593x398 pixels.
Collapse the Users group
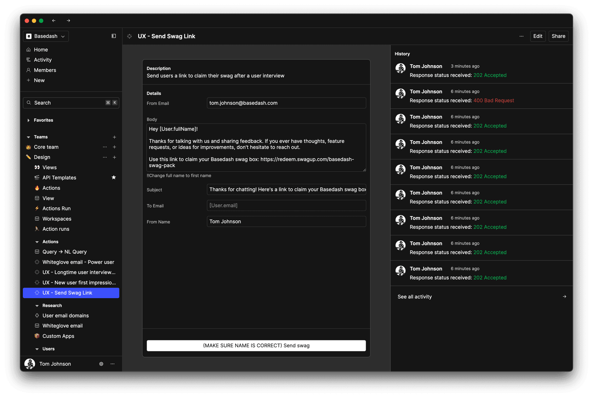pyautogui.click(x=37, y=349)
